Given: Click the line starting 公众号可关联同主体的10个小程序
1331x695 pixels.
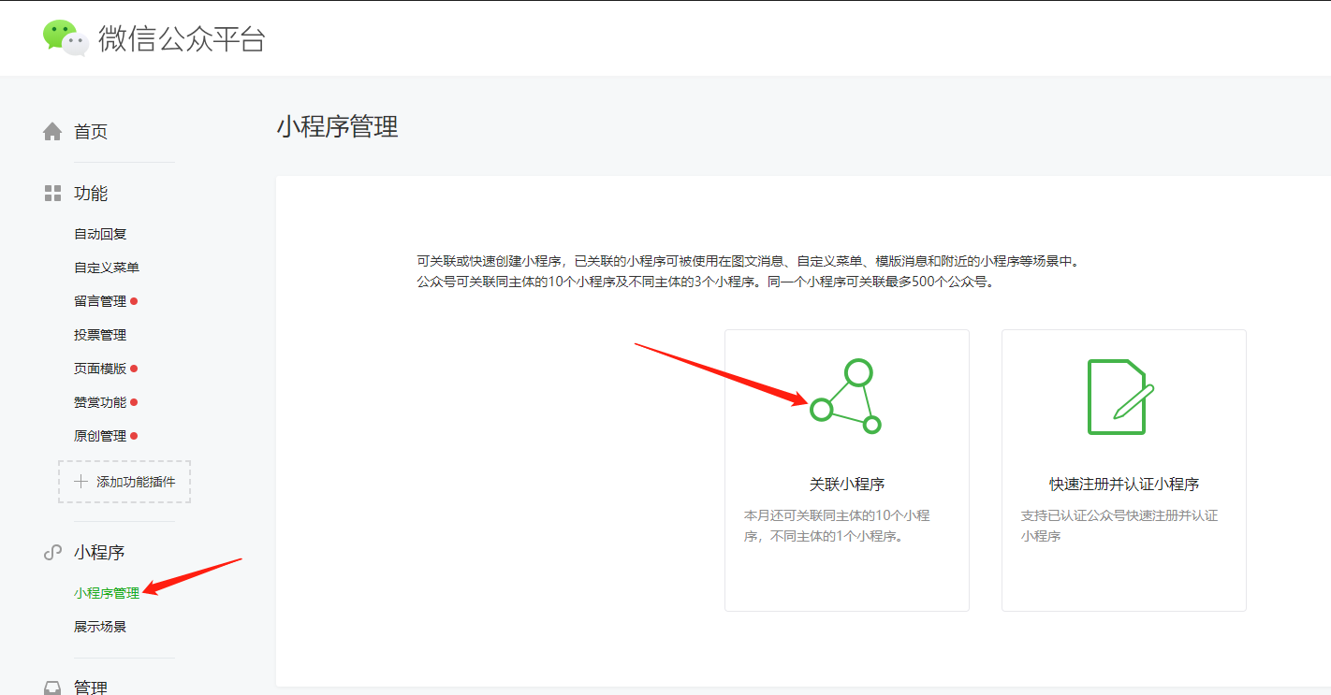Looking at the screenshot, I should [706, 281].
